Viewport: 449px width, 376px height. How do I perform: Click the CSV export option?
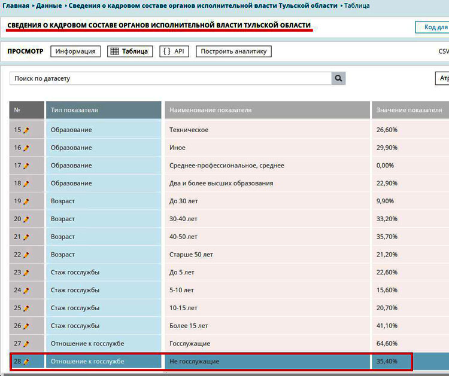tap(443, 51)
